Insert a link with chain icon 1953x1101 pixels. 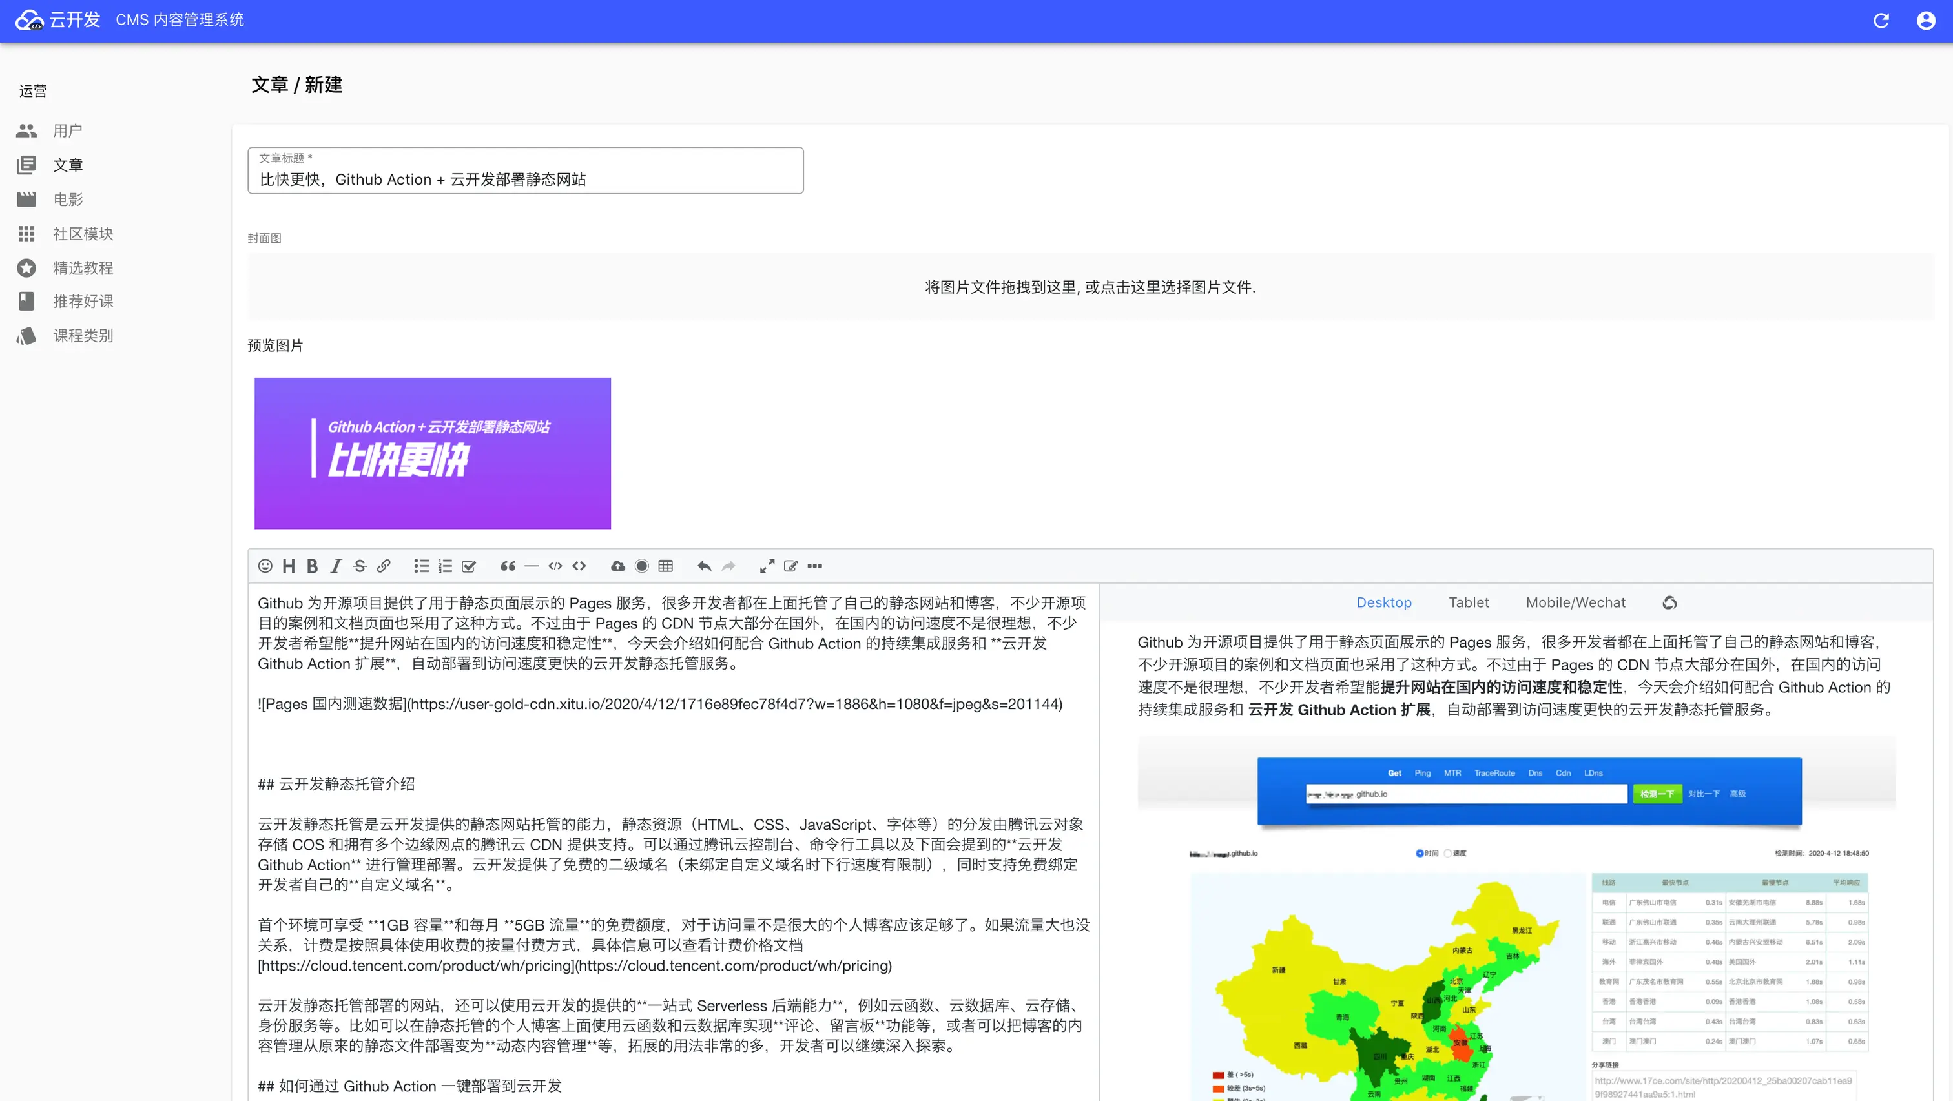[384, 566]
